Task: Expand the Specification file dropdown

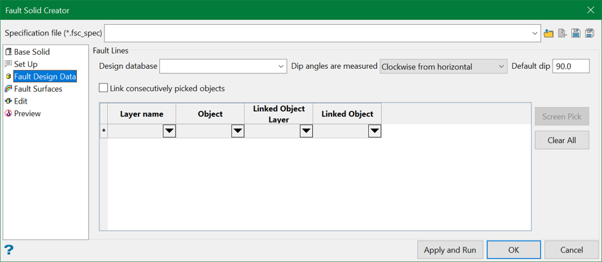Action: pyautogui.click(x=535, y=33)
